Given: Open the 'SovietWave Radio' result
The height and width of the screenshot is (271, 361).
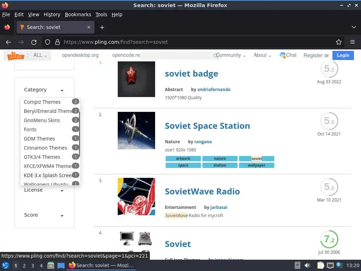Looking at the screenshot, I should pyautogui.click(x=202, y=192).
